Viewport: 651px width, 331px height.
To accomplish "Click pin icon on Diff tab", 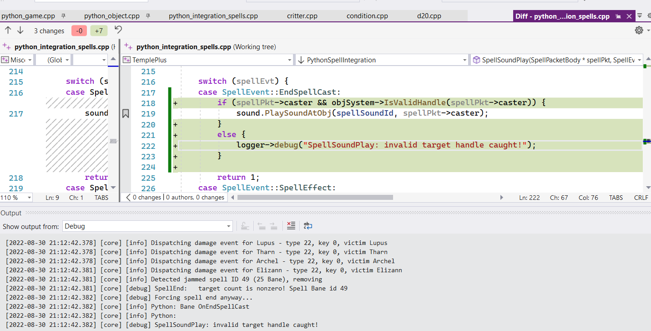I will coord(618,16).
